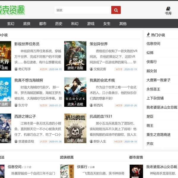
Task: Open 重生之官路商途 in hot novels
Action: [158, 135]
